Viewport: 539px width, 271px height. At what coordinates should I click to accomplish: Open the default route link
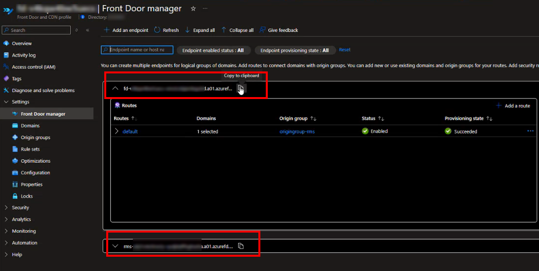pos(130,132)
